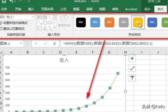
Task: Open Chart Filters funnel button
Action: tap(132, 78)
